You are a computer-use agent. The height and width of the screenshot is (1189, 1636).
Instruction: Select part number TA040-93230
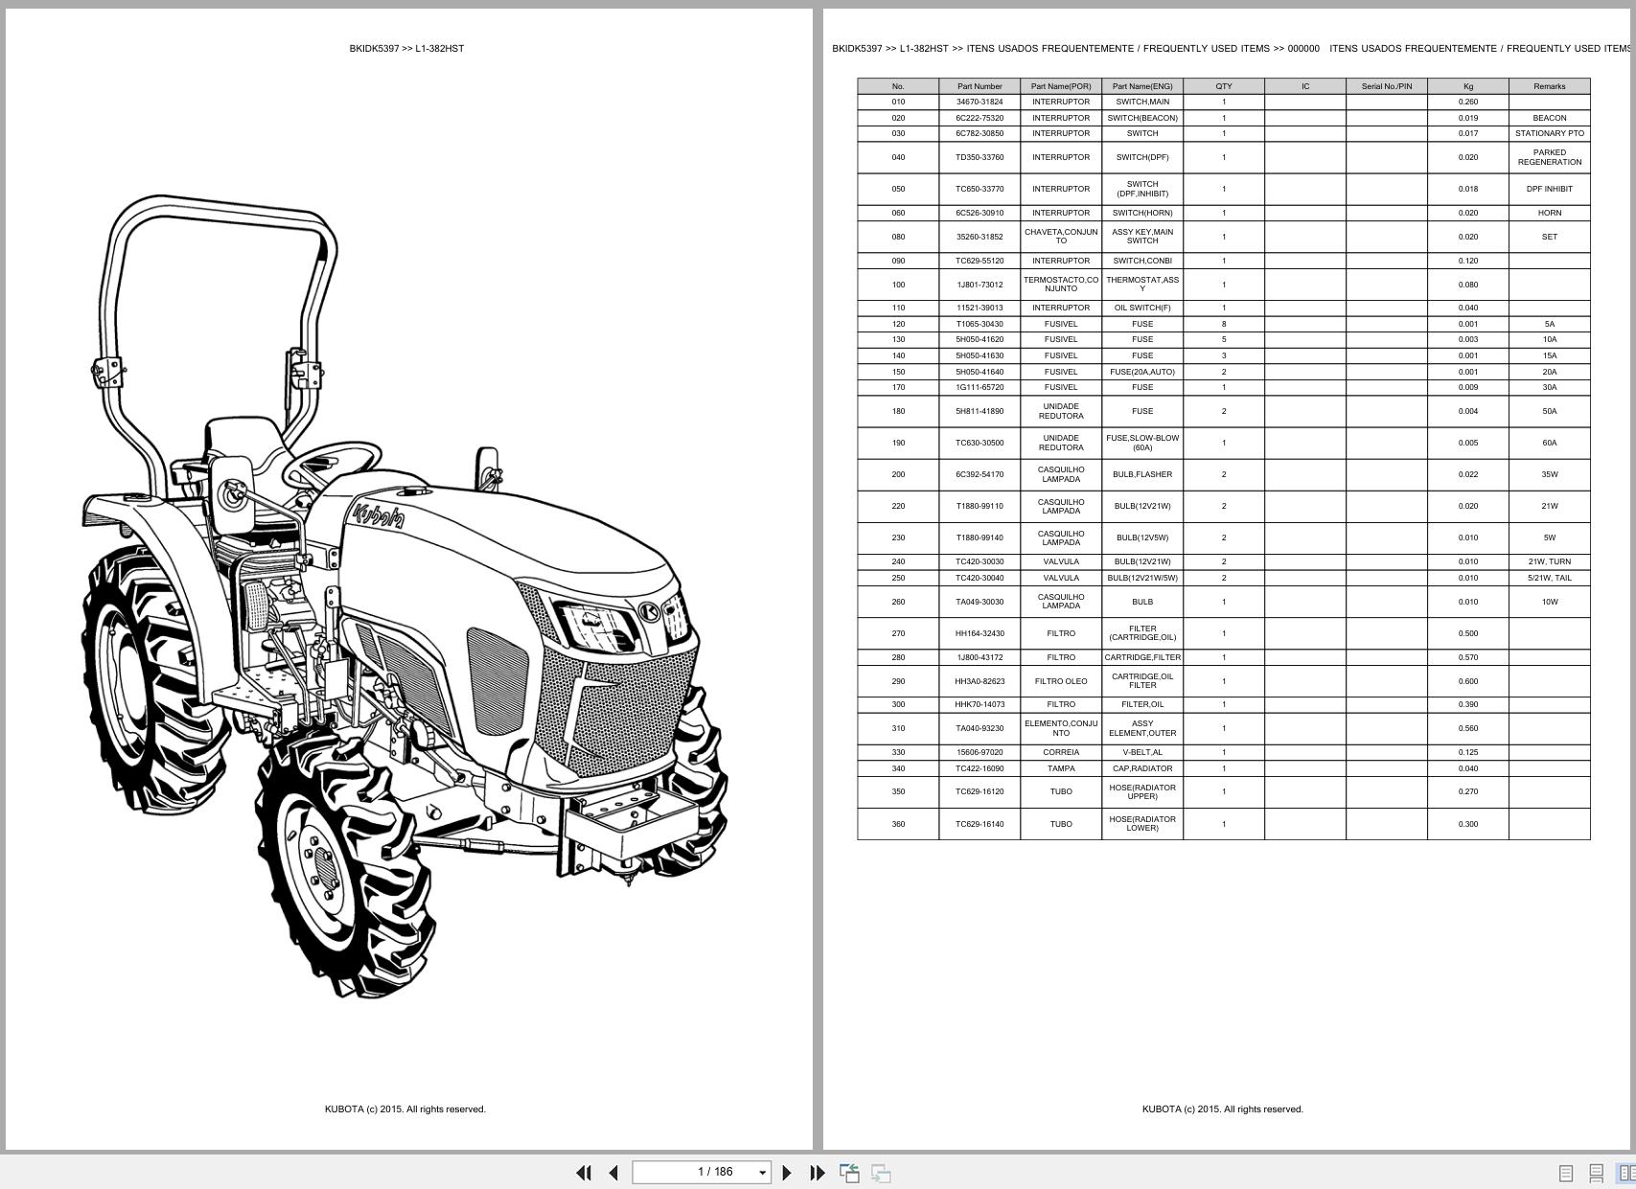point(979,728)
